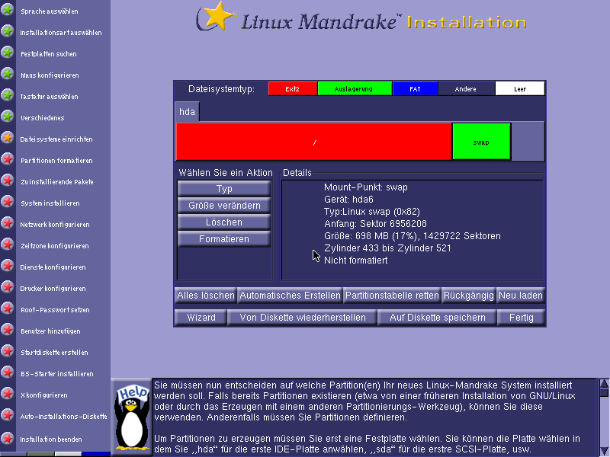This screenshot has height=457, width=610.
Task: Click the red star next to Drucker konfigurieren
Action: pyautogui.click(x=8, y=287)
